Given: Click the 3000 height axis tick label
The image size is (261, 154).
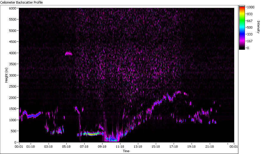Looking at the screenshot, I should coord(13,75).
